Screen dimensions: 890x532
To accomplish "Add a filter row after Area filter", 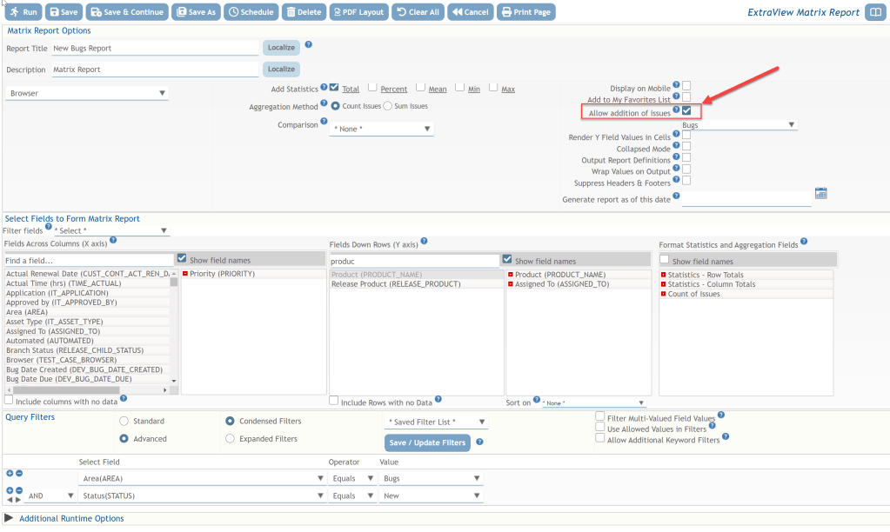I will click(x=10, y=473).
